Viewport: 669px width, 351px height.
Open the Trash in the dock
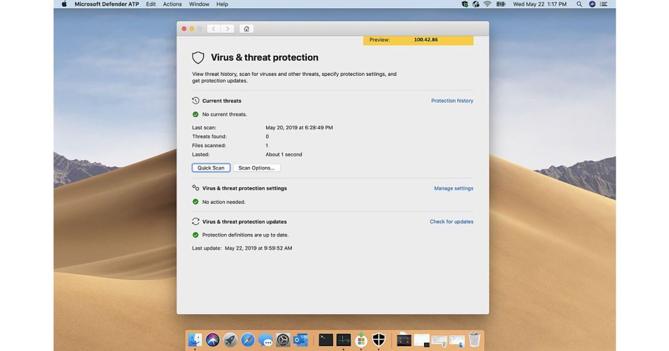474,340
